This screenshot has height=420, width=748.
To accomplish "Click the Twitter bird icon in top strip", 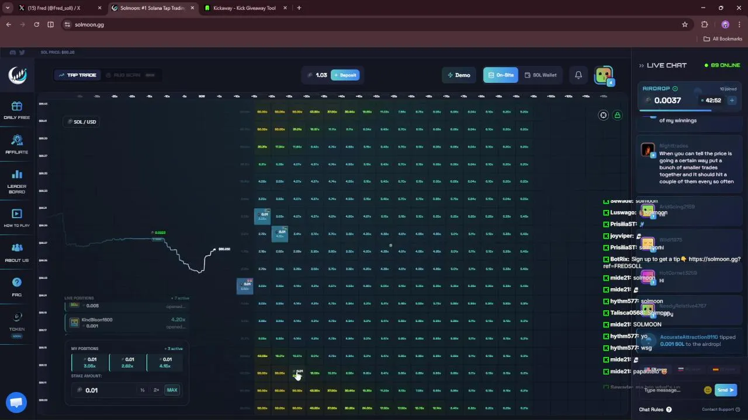I will coord(22,52).
